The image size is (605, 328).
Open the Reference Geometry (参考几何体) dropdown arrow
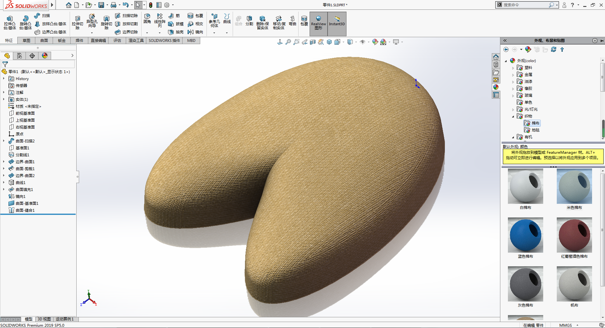214,33
